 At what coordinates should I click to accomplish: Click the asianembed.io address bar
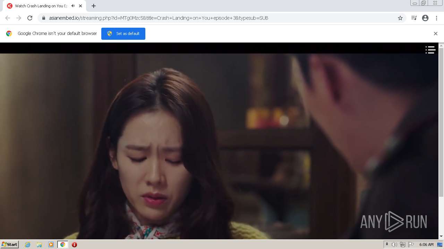coord(222,18)
